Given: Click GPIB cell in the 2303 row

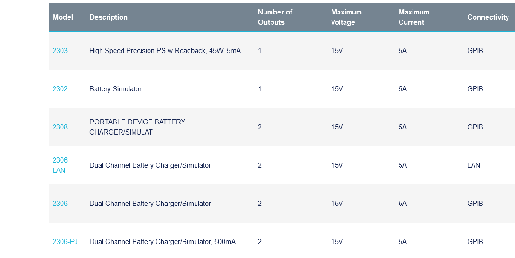Looking at the screenshot, I should pyautogui.click(x=475, y=51).
